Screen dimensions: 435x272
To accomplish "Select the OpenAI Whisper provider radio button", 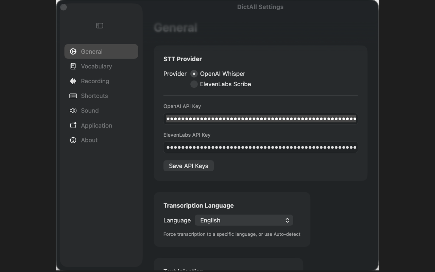I will 194,73.
